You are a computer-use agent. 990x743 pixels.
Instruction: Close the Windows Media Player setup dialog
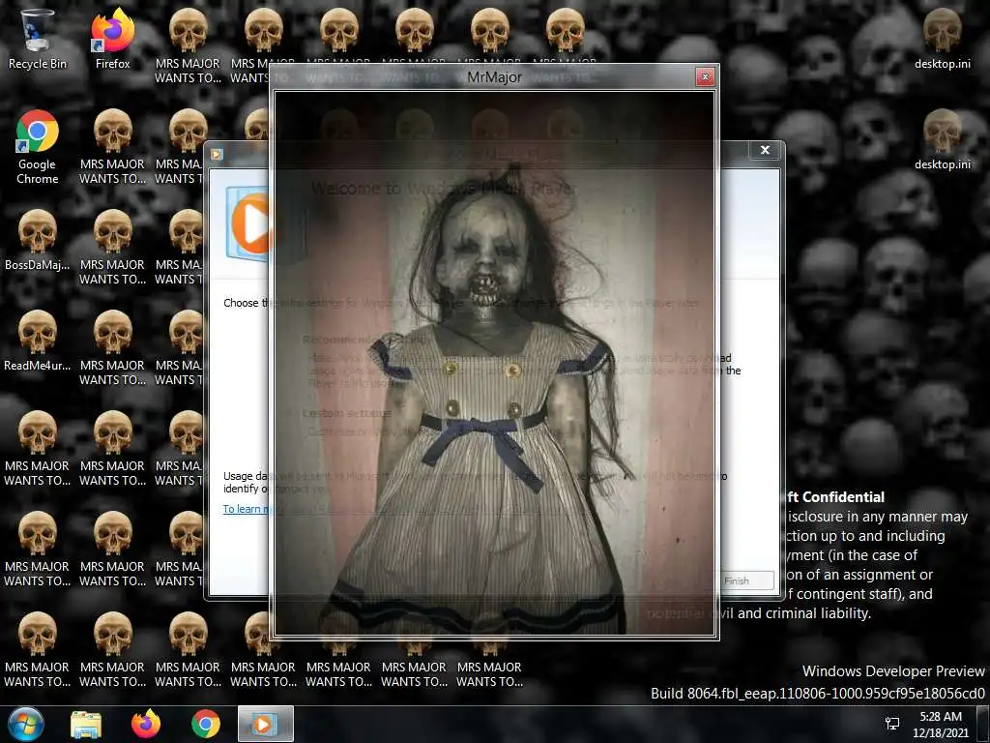click(765, 150)
